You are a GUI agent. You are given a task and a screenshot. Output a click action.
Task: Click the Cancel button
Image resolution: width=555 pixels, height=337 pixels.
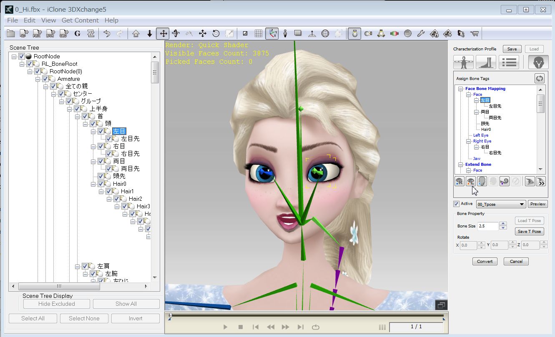[516, 261]
